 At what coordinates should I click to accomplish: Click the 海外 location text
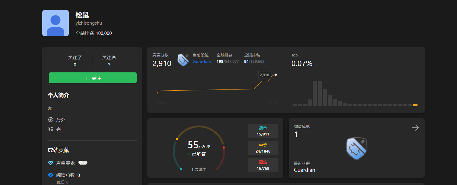point(61,120)
